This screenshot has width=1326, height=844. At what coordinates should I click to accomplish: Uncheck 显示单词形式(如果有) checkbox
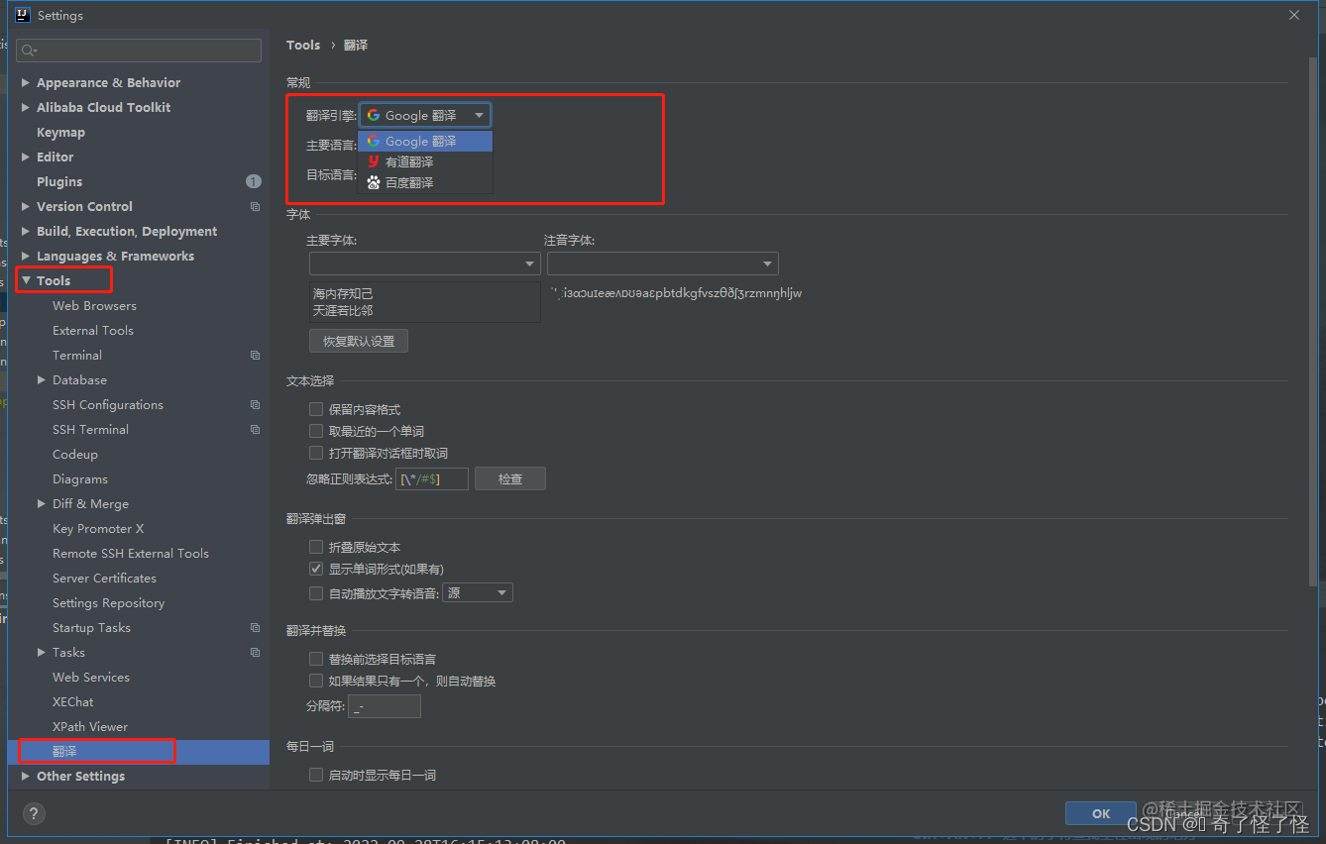coord(316,569)
